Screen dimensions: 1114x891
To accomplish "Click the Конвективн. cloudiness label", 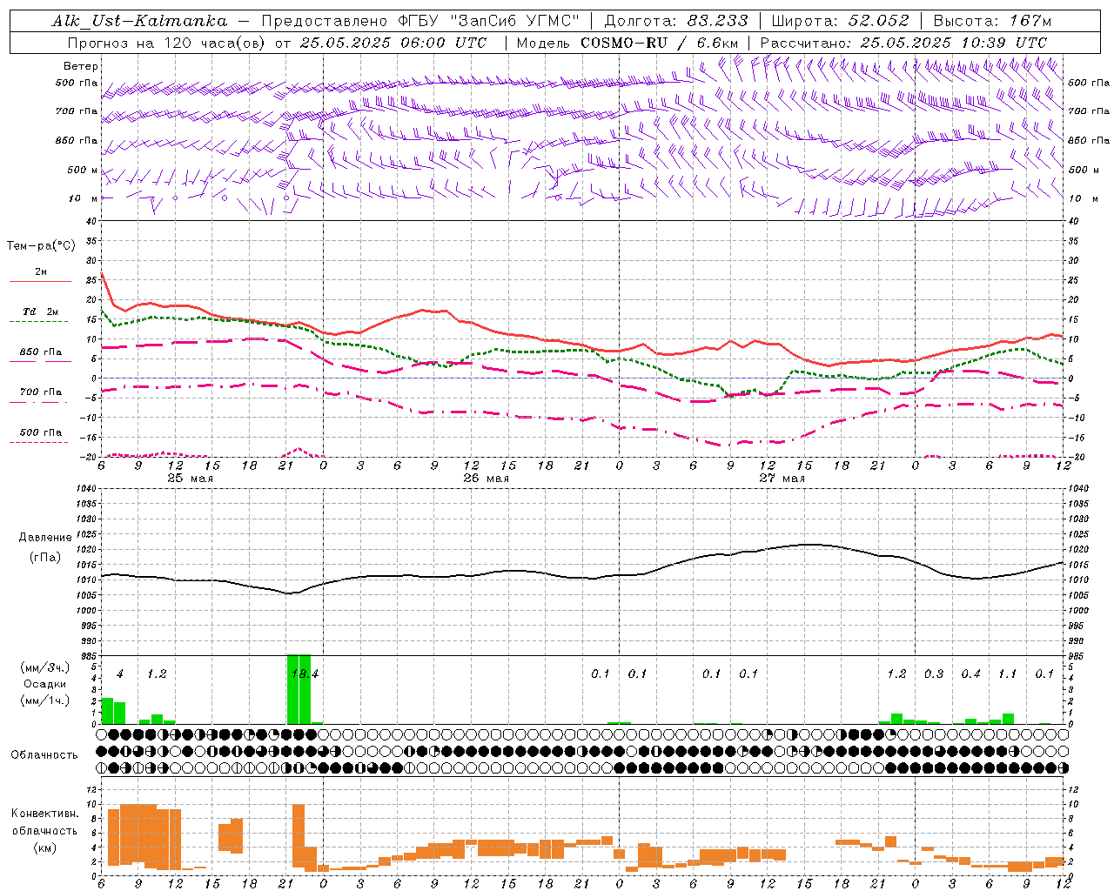I will coord(45,814).
